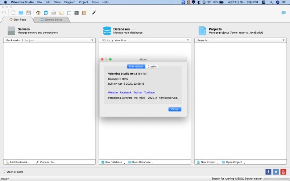290x181 pixels.
Task: Click the blue Databases cylinder icon
Action: [x=107, y=31]
